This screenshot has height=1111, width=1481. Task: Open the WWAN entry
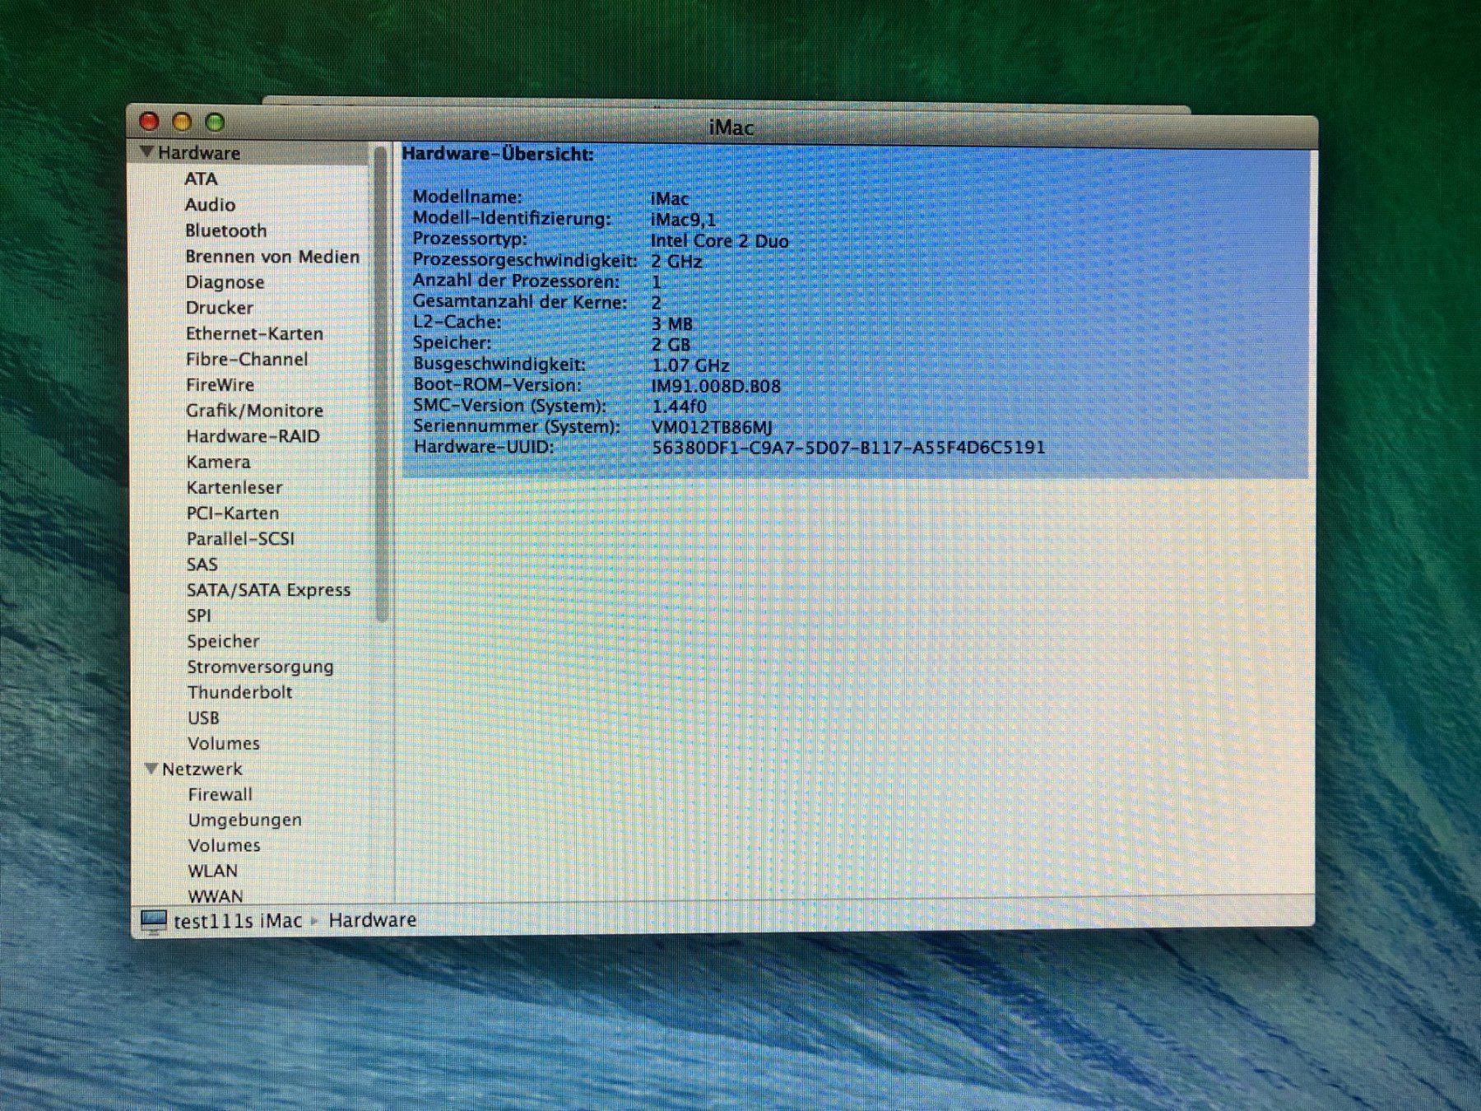click(215, 895)
